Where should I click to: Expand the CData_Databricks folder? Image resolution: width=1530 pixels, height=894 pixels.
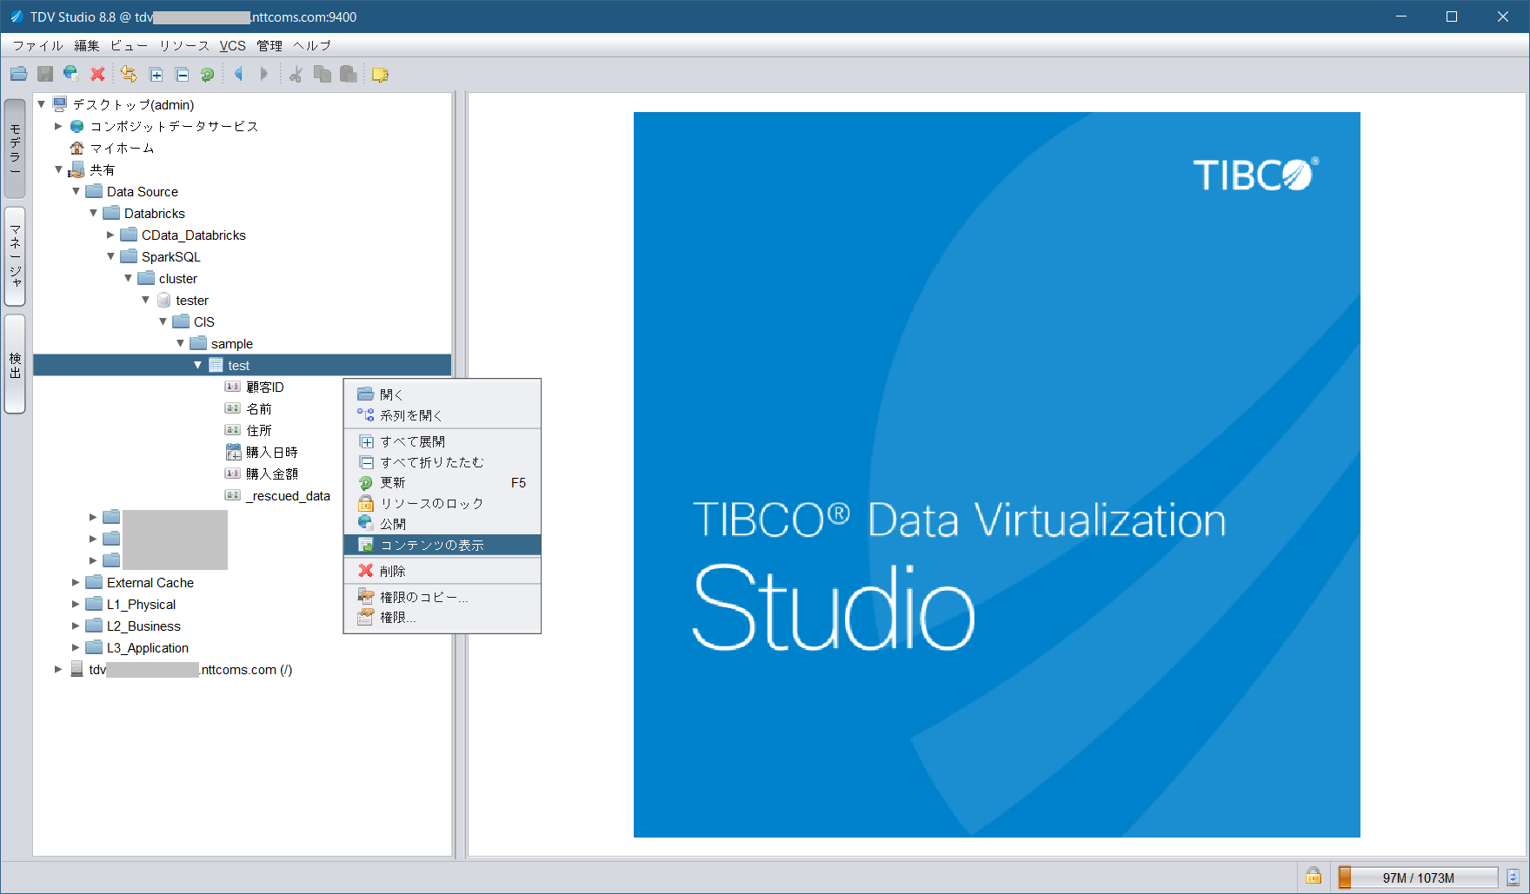110,235
